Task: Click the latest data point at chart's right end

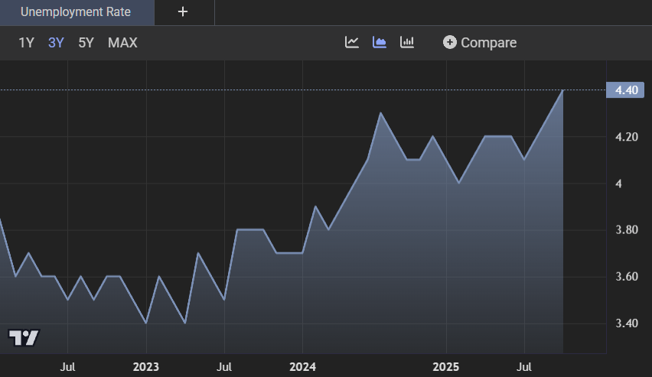Action: (563, 91)
